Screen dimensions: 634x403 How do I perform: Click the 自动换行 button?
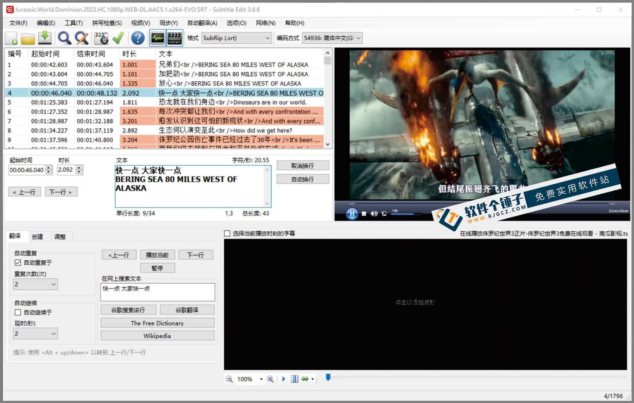point(303,179)
